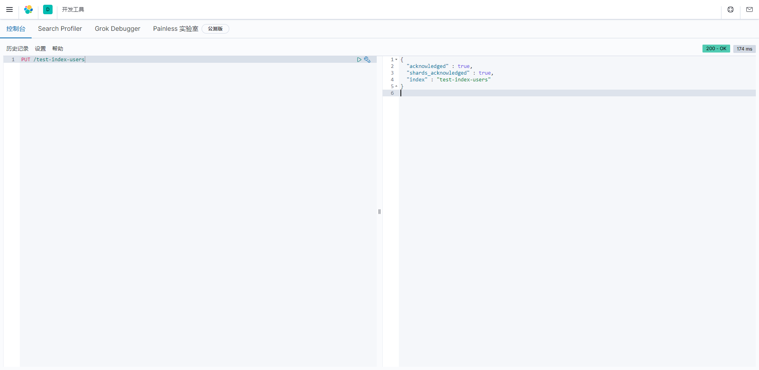Open the hamburger navigation menu
The height and width of the screenshot is (370, 759).
pos(9,9)
